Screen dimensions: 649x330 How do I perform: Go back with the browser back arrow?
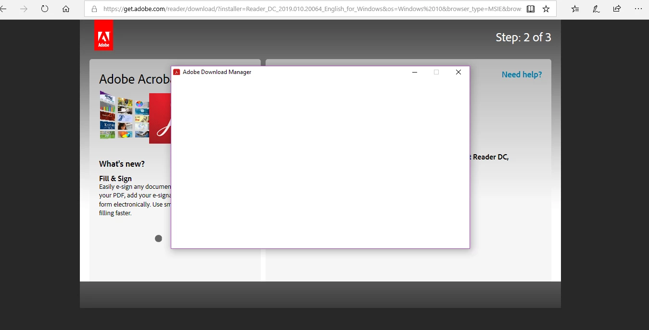tap(3, 9)
